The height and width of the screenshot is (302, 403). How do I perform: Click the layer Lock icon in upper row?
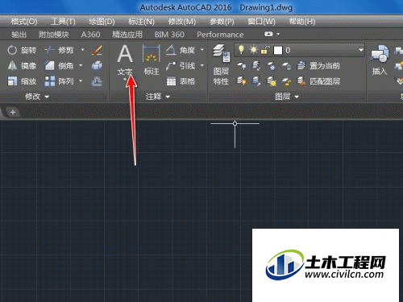click(286, 66)
